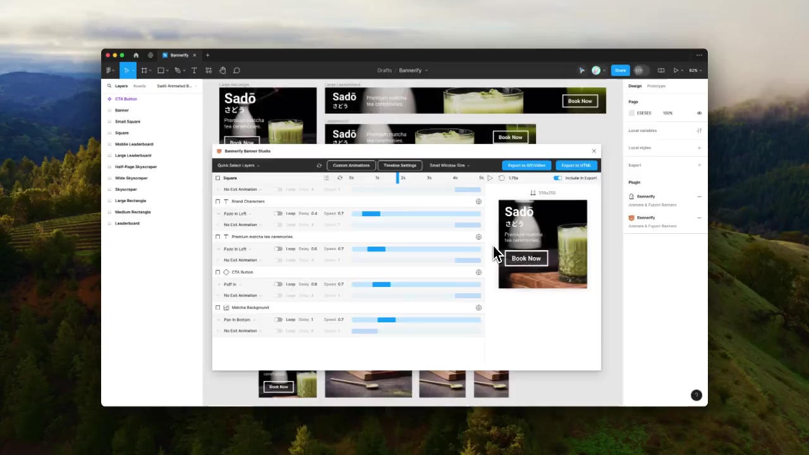
Task: Toggle page background color visibility eye
Action: coord(699,113)
